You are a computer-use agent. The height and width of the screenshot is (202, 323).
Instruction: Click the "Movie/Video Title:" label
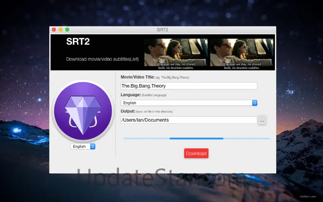[137, 77]
